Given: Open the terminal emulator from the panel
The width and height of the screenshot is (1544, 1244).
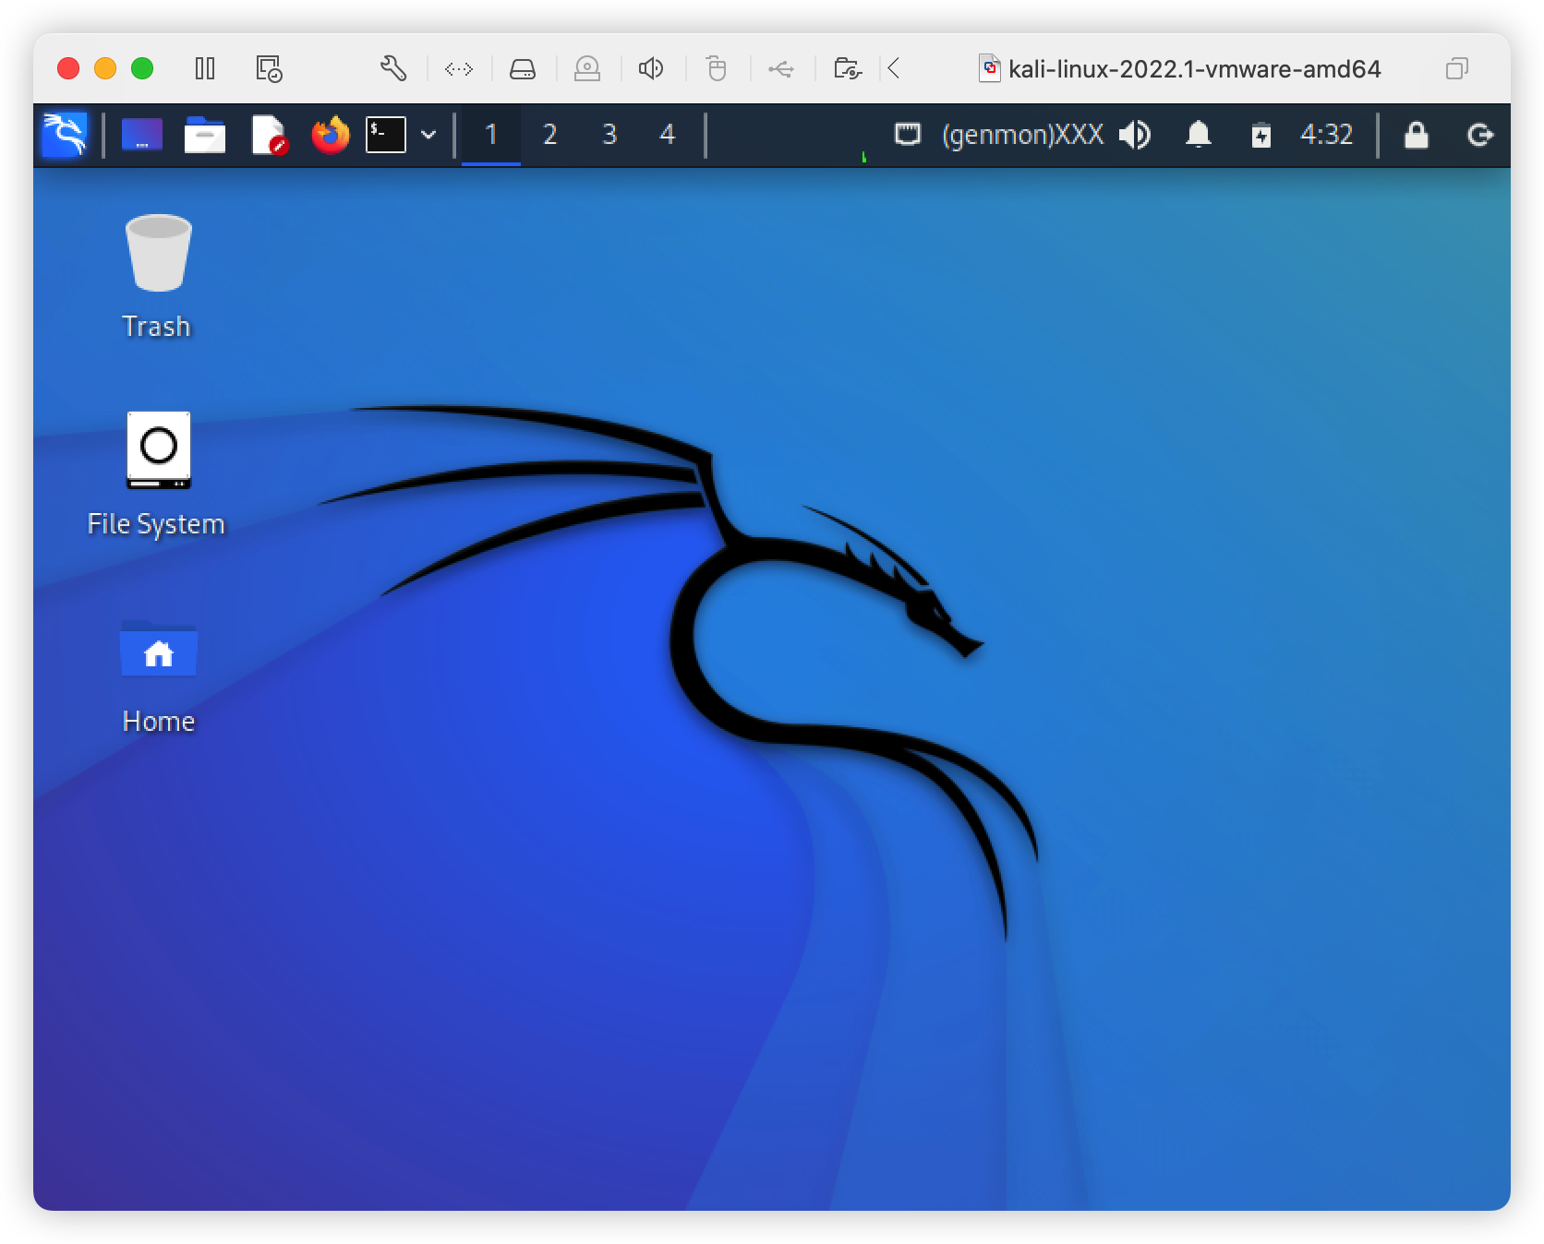Looking at the screenshot, I should (386, 135).
